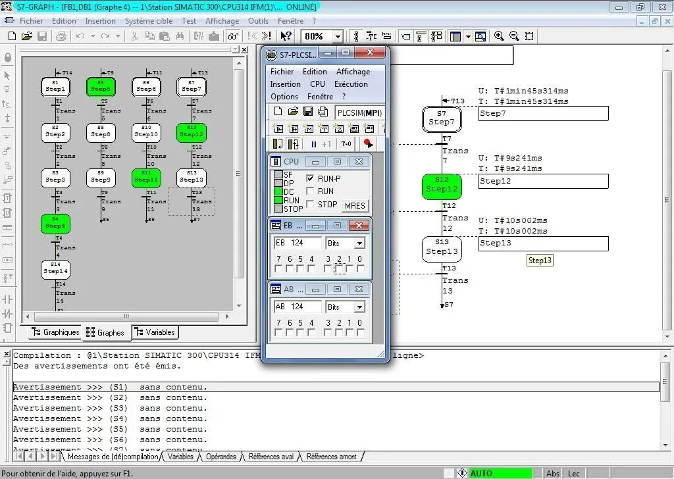
Task: Click the MRES button in CPU window
Action: pos(355,206)
